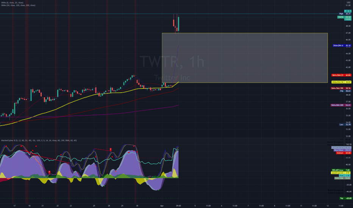The height and width of the screenshot is (208, 353).
Task: Select the dark red SMA 100 price label
Action: [341, 88]
